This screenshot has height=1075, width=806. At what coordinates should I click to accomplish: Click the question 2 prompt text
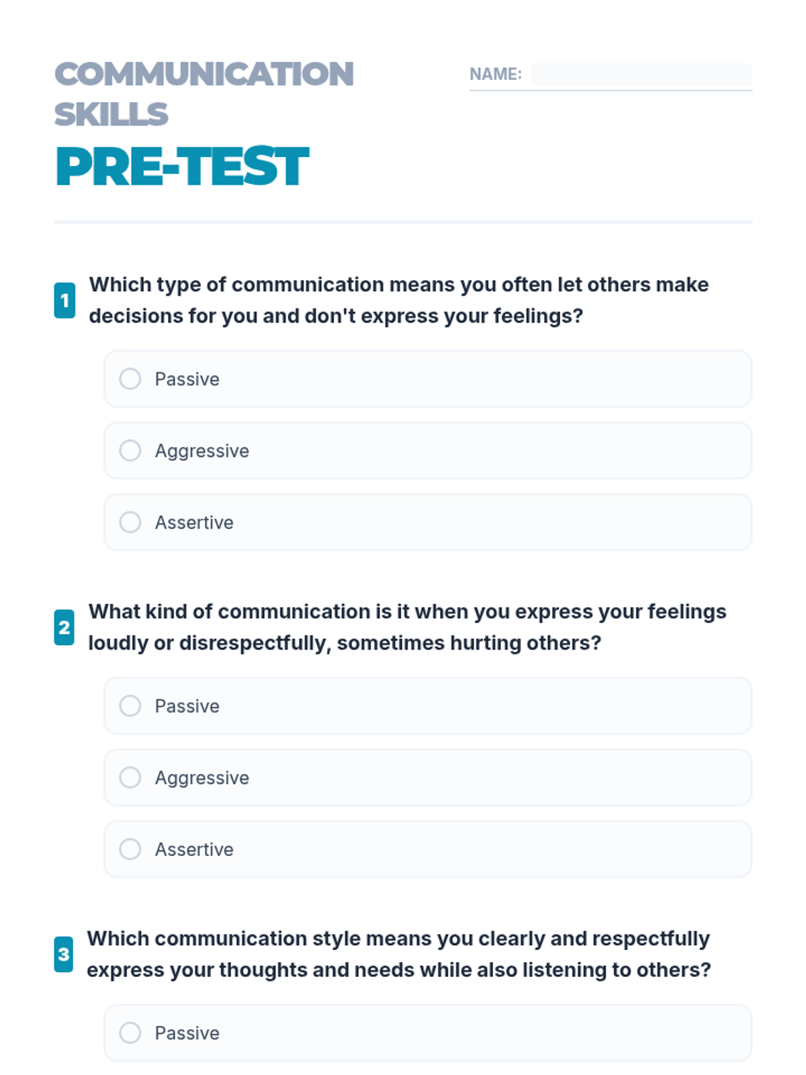407,628
